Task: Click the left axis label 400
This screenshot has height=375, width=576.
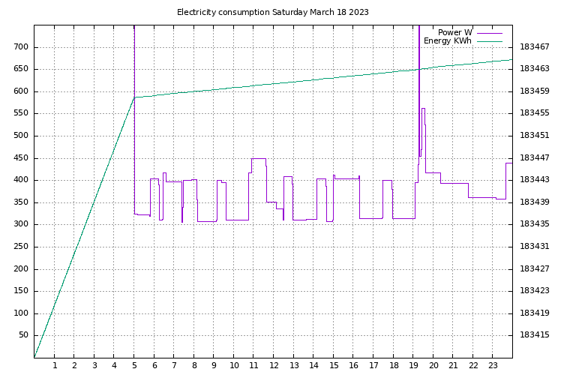Action: click(21, 180)
